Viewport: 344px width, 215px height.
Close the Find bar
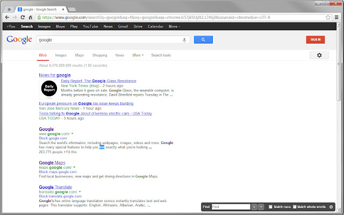click(x=331, y=206)
